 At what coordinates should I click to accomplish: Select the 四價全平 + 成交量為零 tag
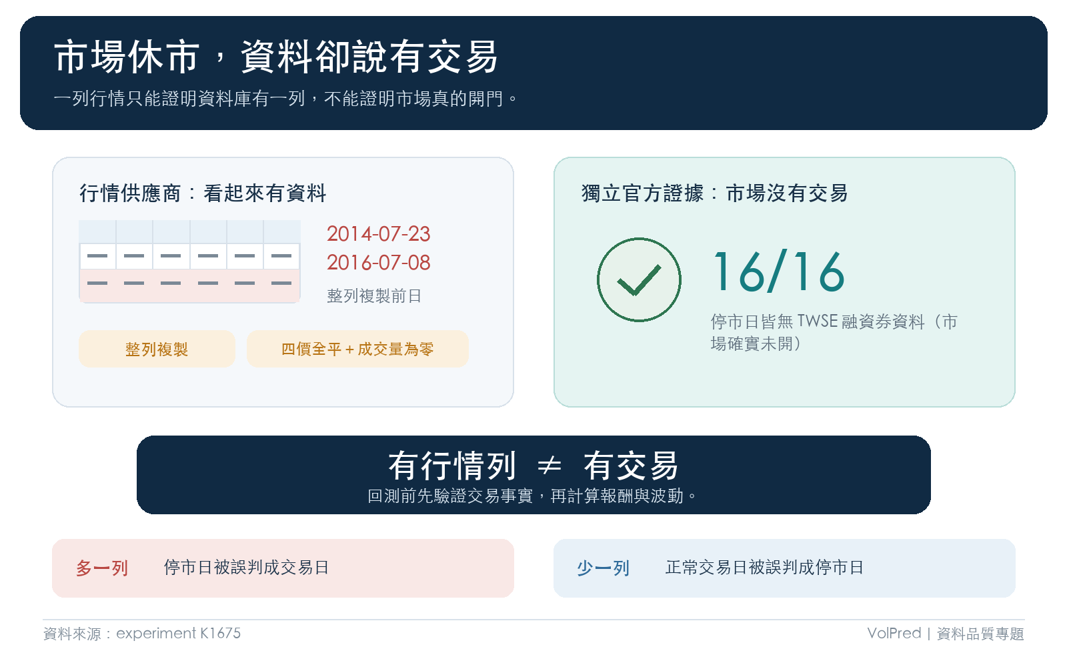357,349
